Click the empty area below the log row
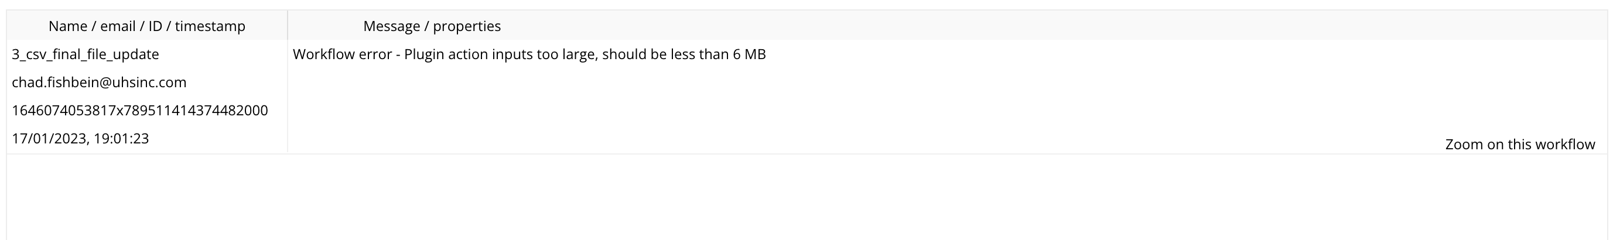Image resolution: width=1613 pixels, height=240 pixels. tap(806, 197)
